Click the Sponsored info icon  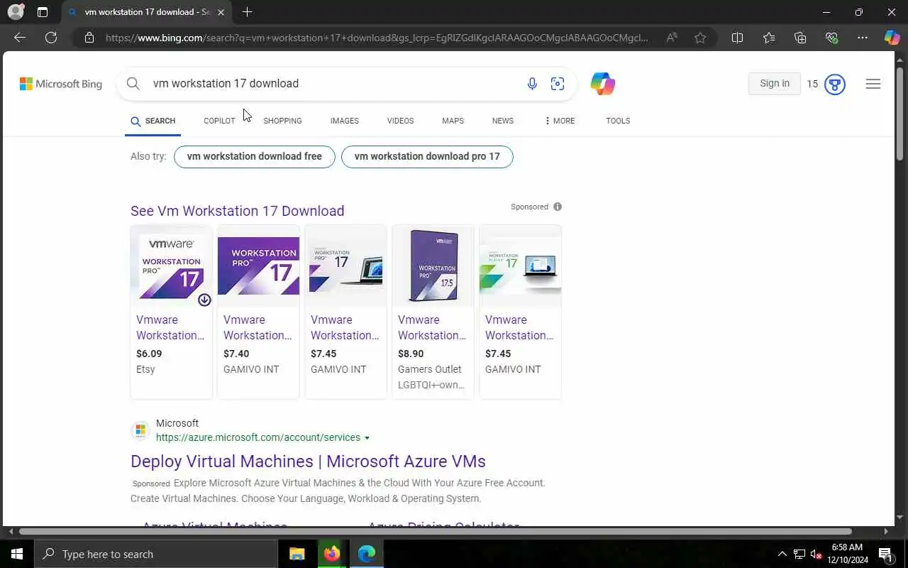click(558, 207)
